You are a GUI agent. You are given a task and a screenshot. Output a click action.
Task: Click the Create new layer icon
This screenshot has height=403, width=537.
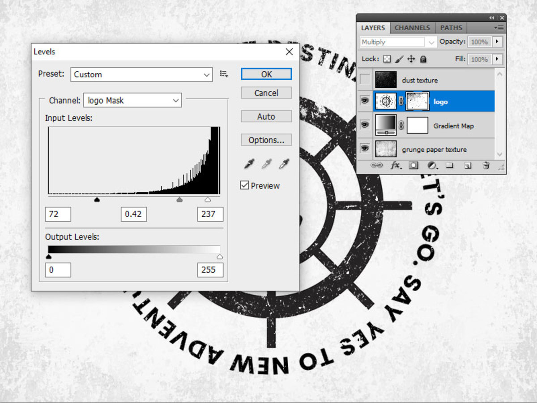pos(467,166)
